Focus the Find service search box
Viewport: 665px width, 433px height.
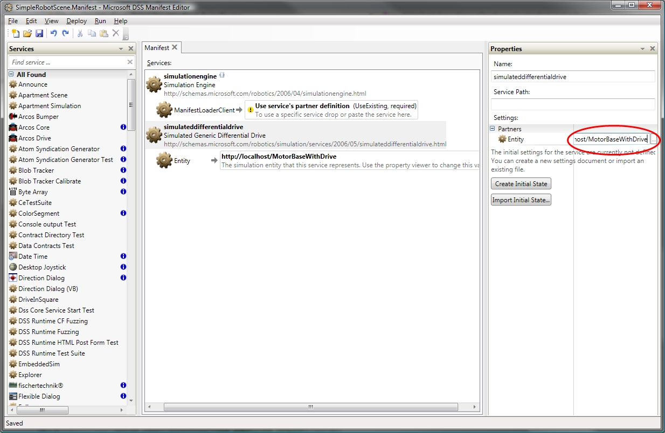click(72, 62)
